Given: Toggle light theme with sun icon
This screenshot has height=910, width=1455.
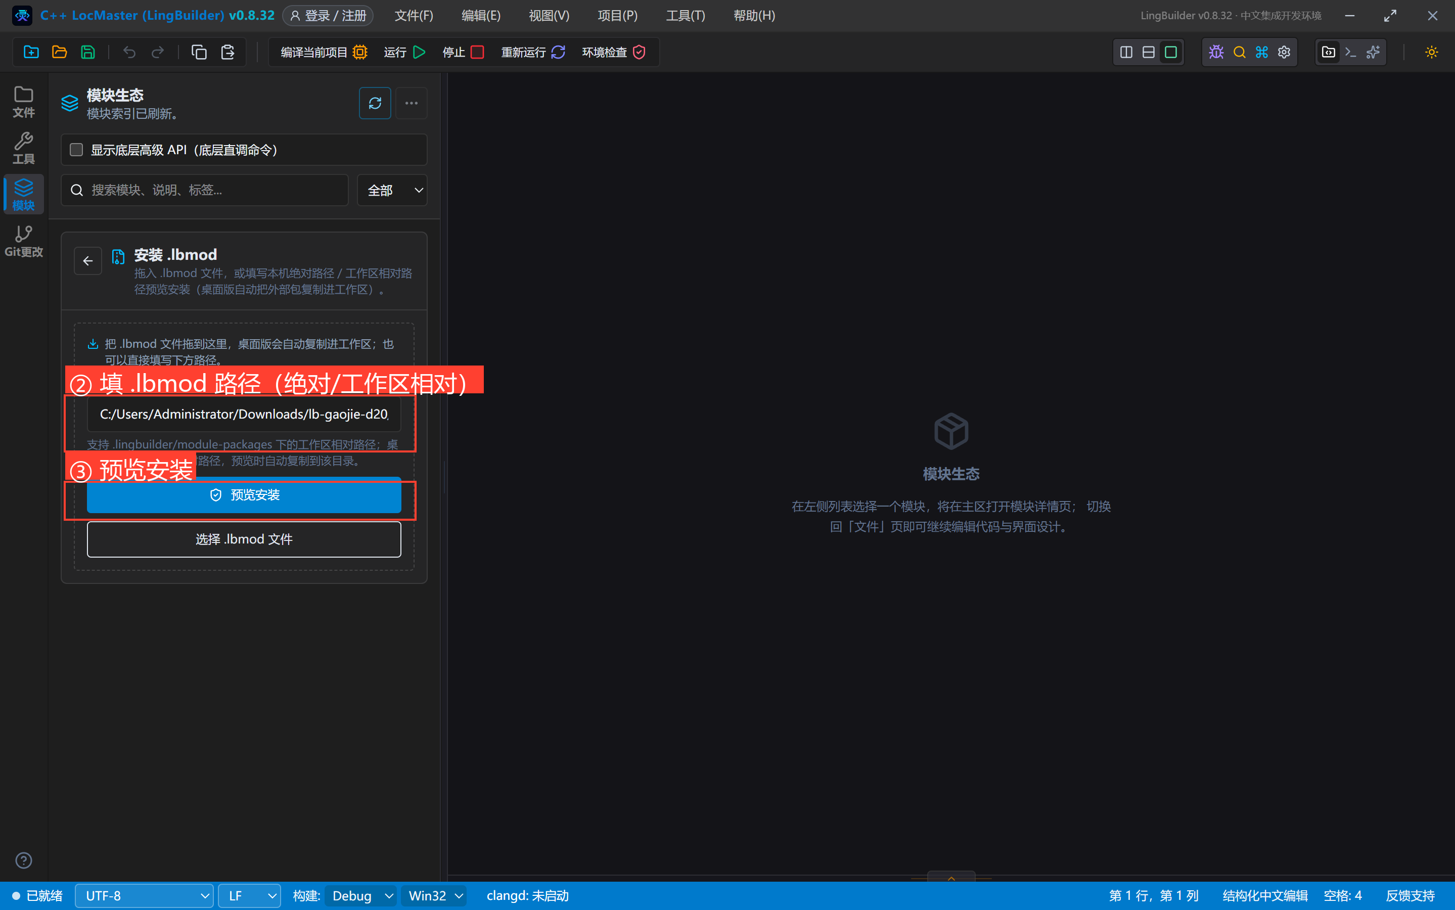Looking at the screenshot, I should point(1432,53).
